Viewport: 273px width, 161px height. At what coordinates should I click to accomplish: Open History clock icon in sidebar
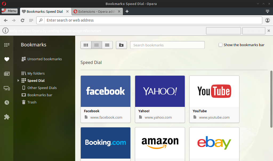coord(7,103)
